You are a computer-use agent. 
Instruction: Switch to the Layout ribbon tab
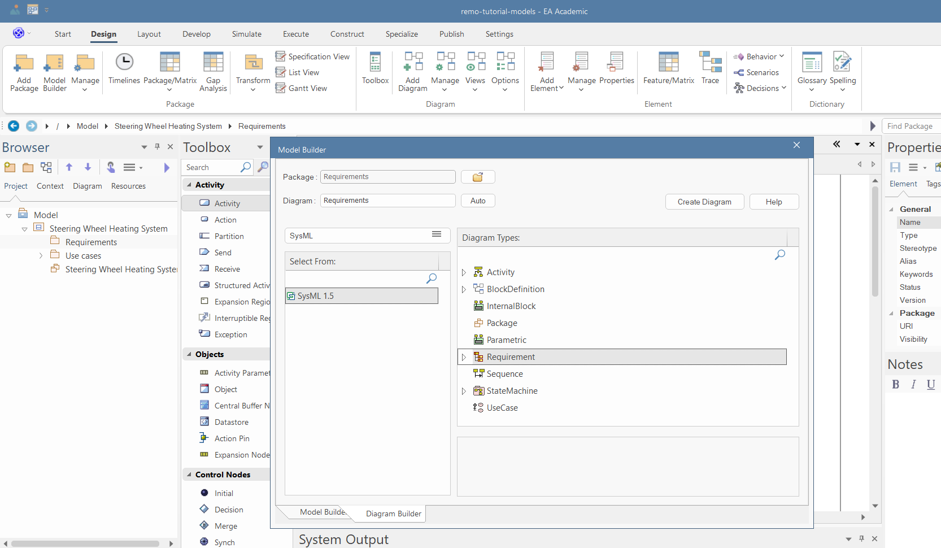click(149, 34)
